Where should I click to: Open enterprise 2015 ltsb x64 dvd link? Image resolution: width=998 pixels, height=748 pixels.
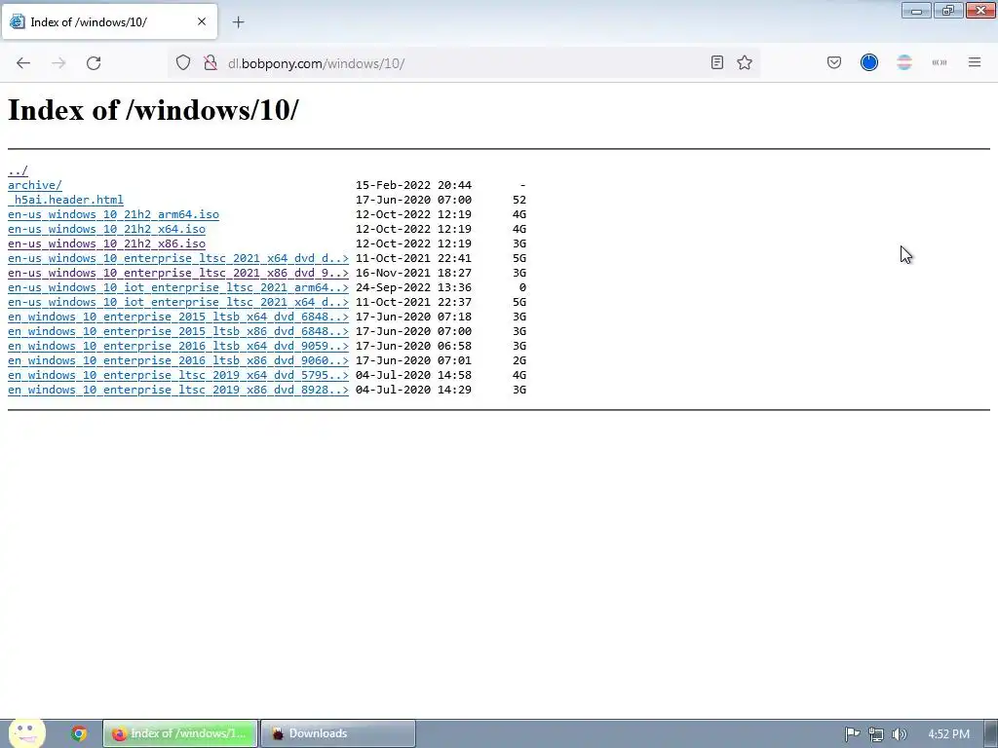click(x=178, y=317)
